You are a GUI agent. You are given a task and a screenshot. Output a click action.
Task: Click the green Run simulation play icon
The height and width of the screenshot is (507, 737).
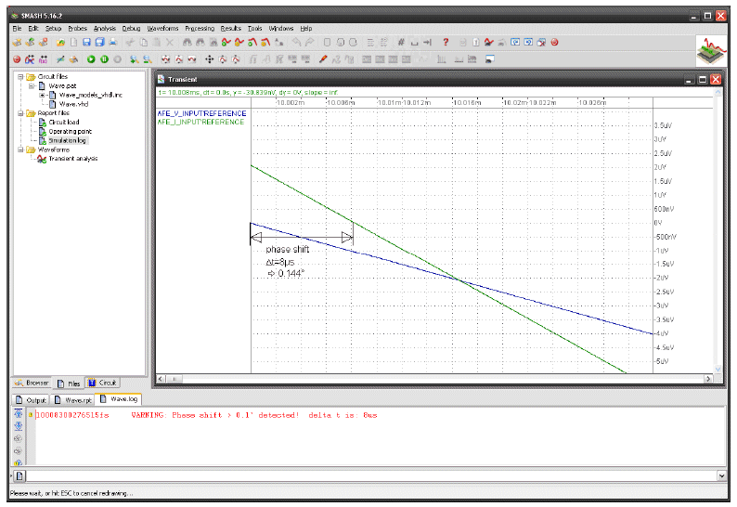pyautogui.click(x=91, y=59)
